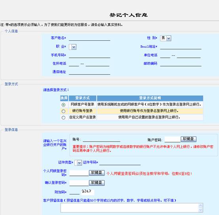The image size is (219, 215).
Task: Click 使用用户自己设置的登录名 description text
Action: (x=149, y=117)
